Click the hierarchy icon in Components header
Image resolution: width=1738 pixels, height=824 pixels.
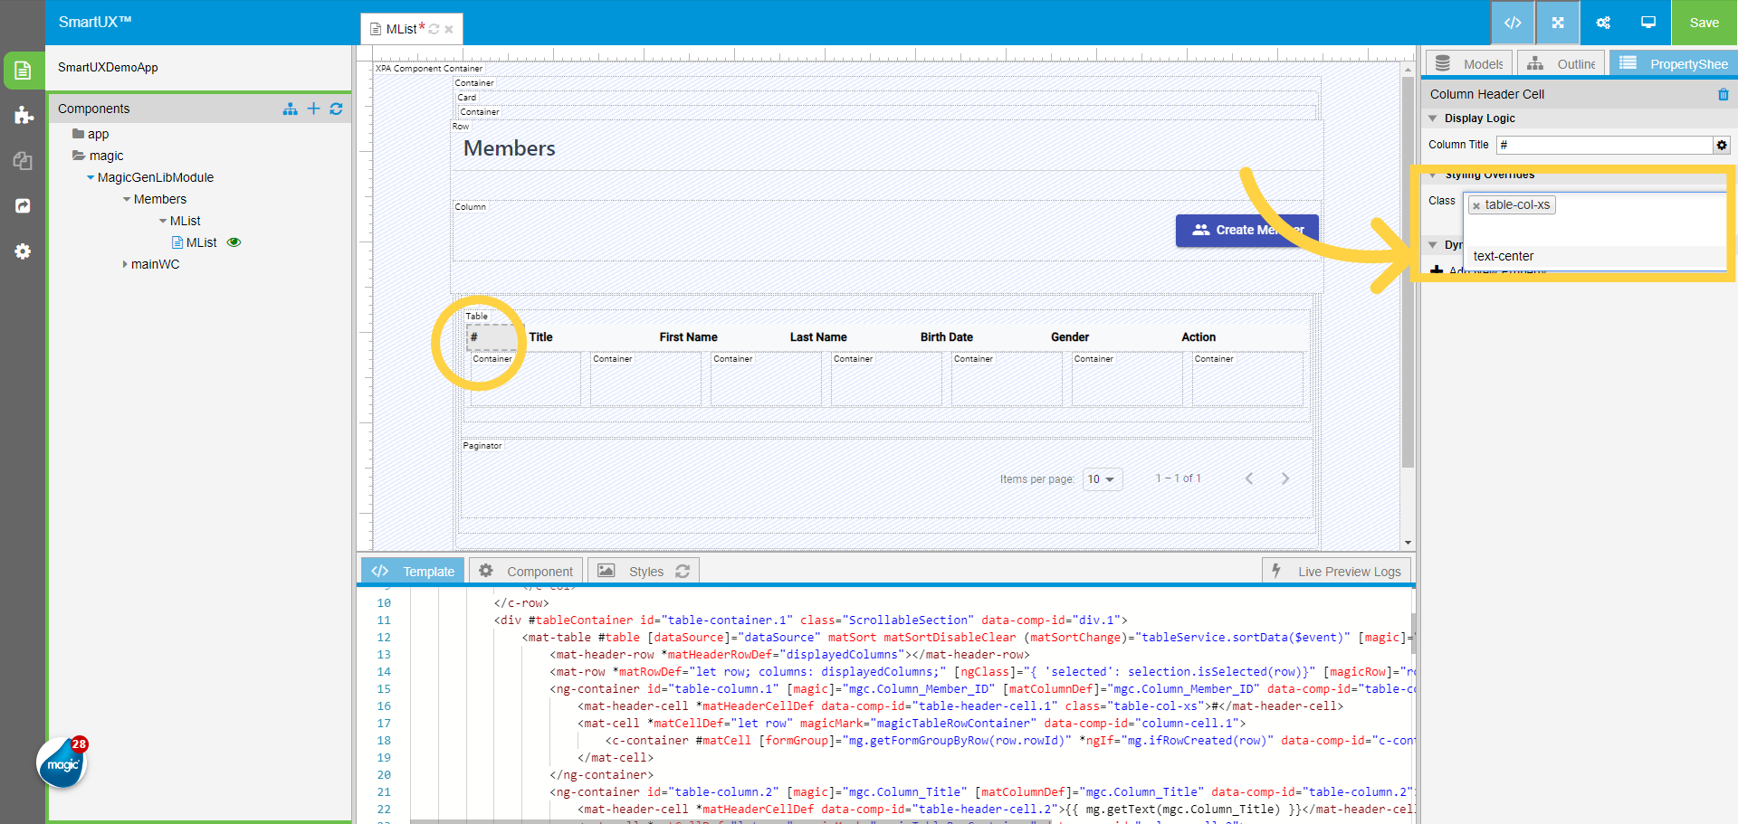(291, 109)
